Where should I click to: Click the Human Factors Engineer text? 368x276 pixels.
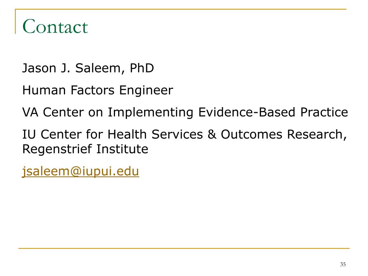click(98, 90)
